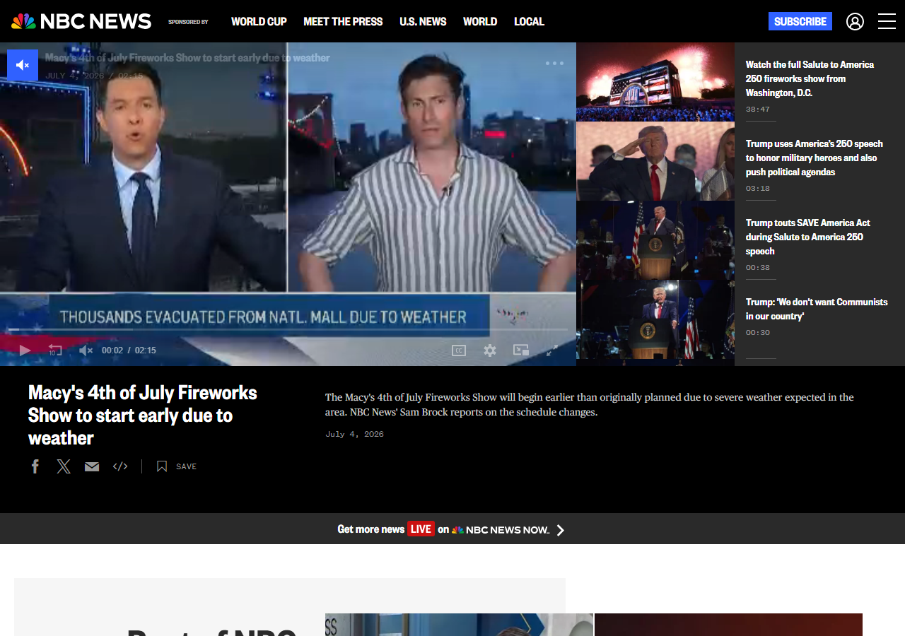Go to Local news
905x636 pixels.
point(529,21)
